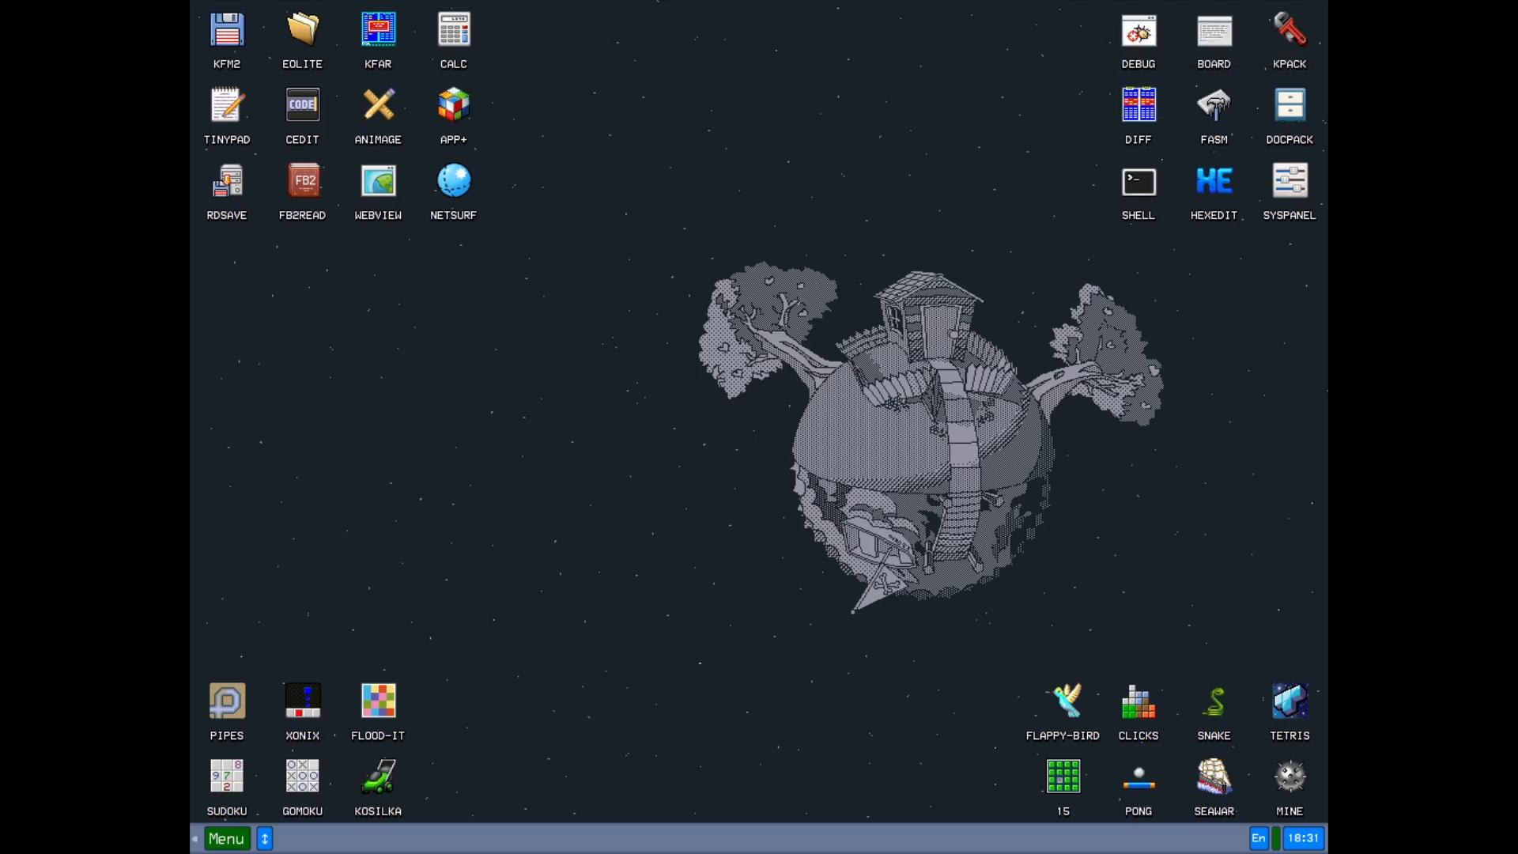Open the SUDOKU game icon
This screenshot has width=1518, height=854.
(227, 777)
